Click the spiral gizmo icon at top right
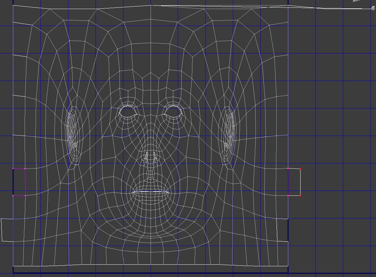This screenshot has width=376, height=277. pyautogui.click(x=373, y=8)
